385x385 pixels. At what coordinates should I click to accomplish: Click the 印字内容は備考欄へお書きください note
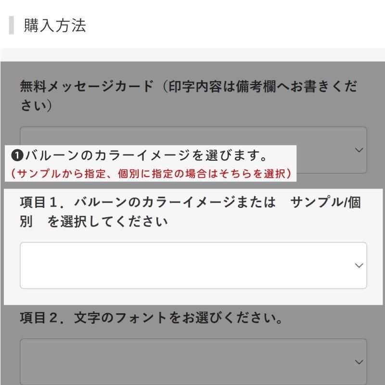pos(260,88)
